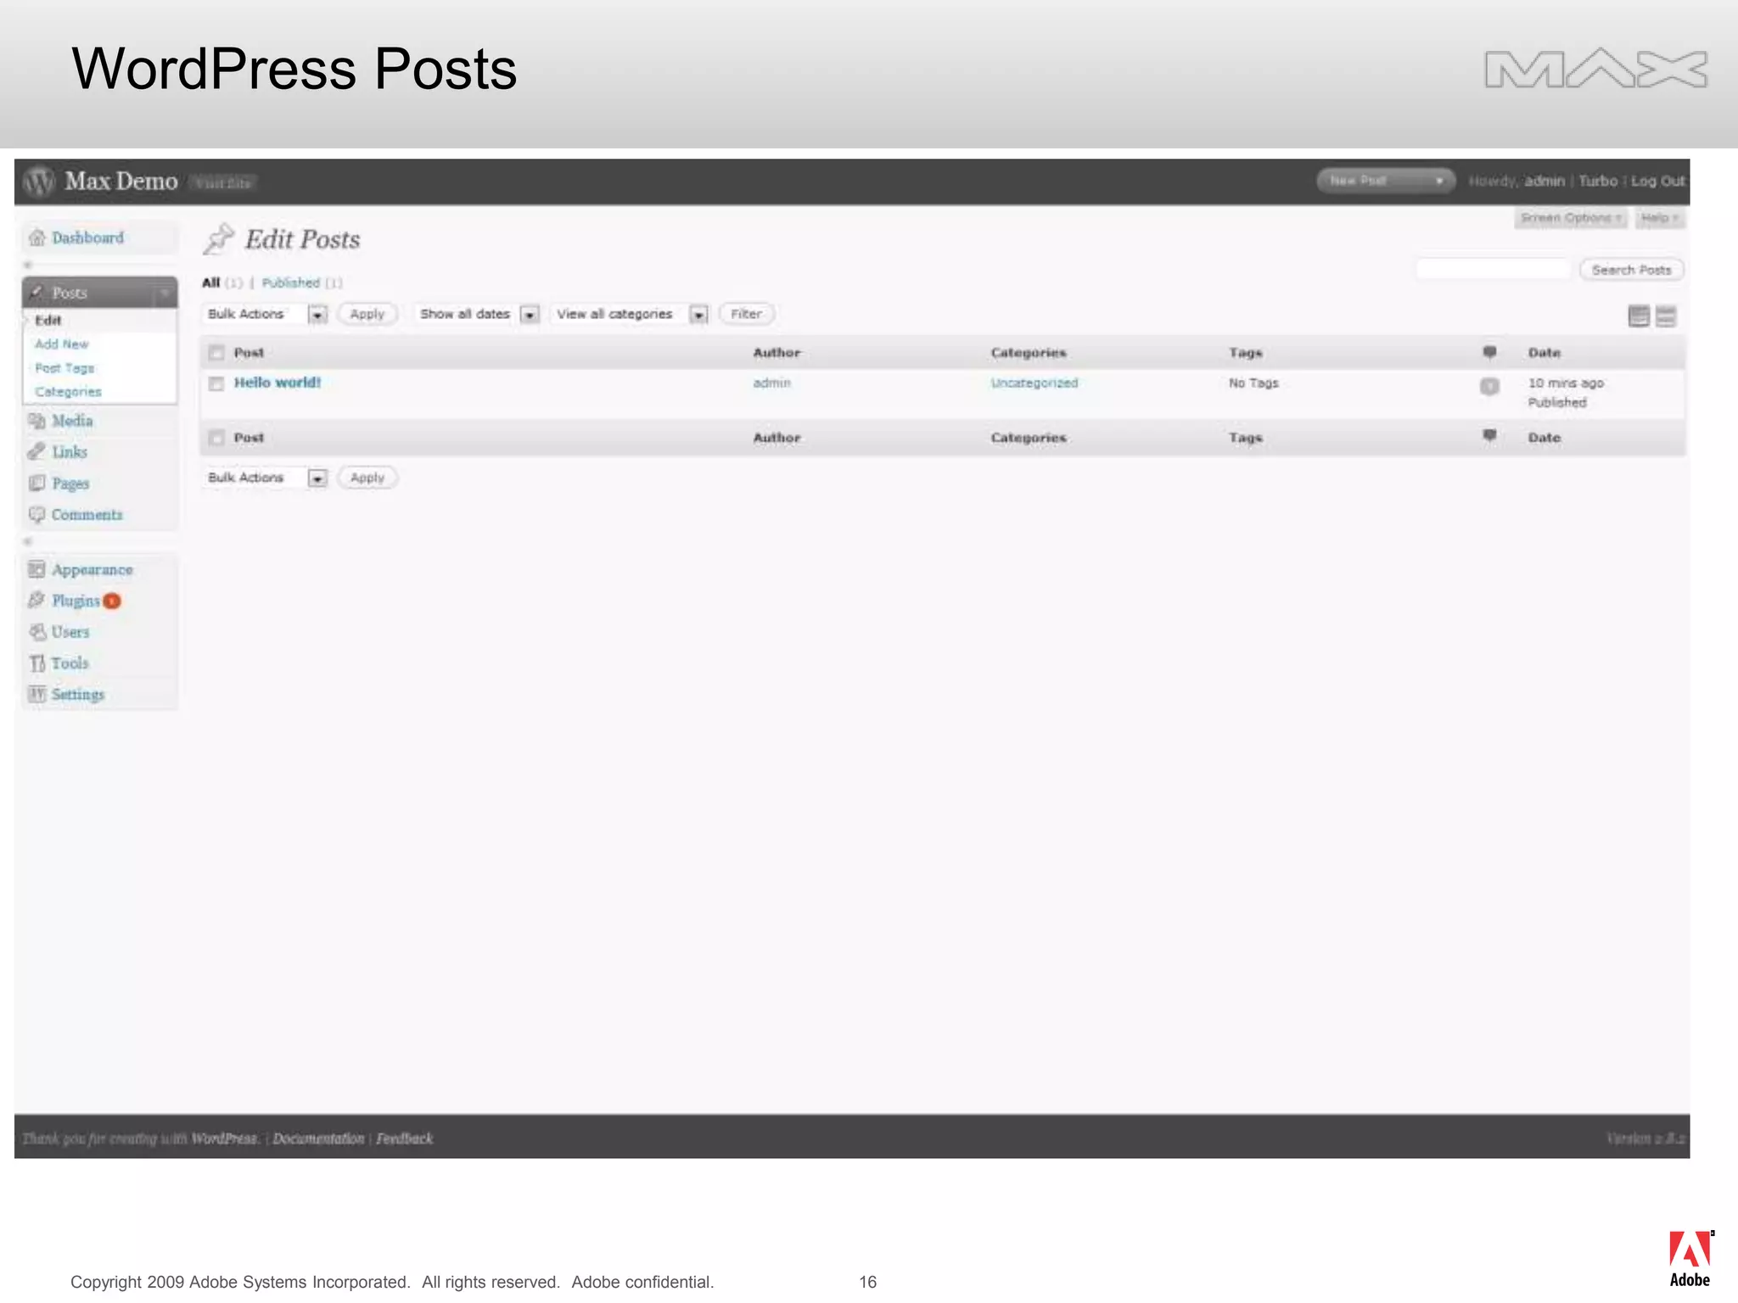Click the Users icon in sidebar
The image size is (1738, 1303).
tap(36, 631)
